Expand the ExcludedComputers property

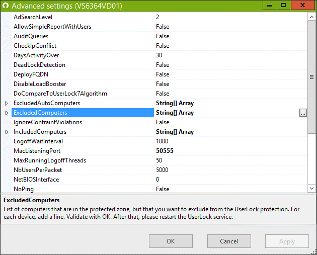click(7, 113)
